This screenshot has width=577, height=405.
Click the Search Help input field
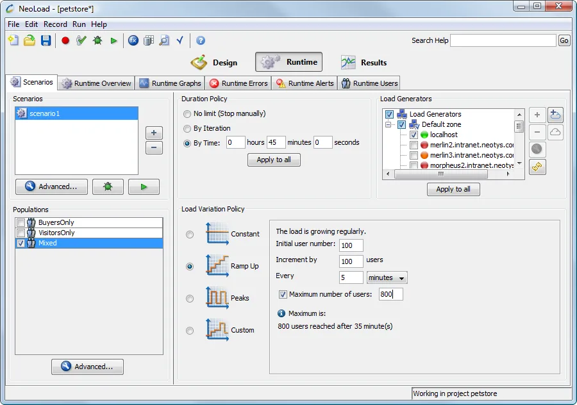click(x=503, y=40)
